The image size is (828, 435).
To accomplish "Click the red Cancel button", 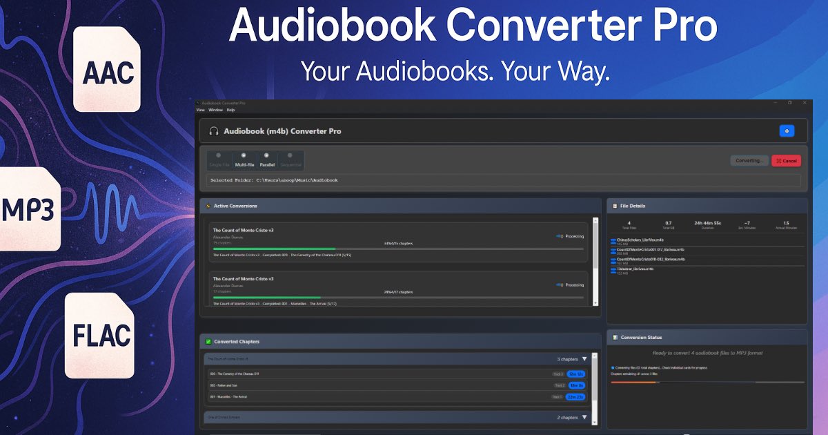I will click(786, 160).
